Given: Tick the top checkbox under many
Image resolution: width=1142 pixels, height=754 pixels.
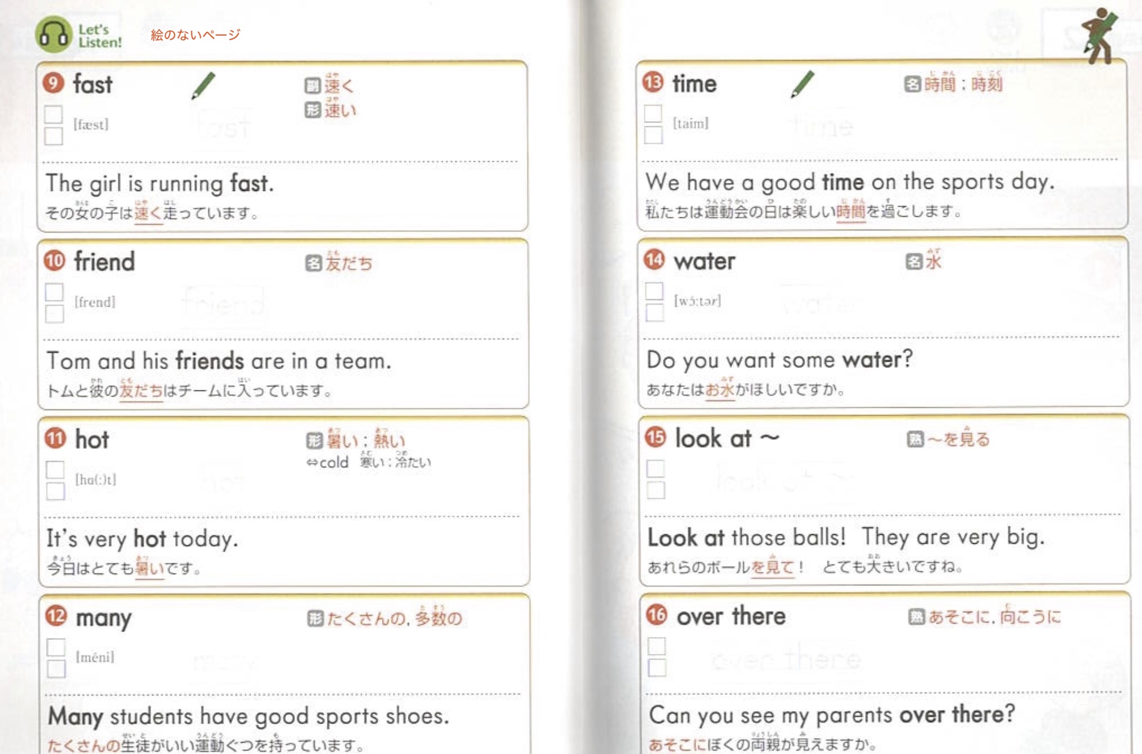Looking at the screenshot, I should [x=56, y=647].
